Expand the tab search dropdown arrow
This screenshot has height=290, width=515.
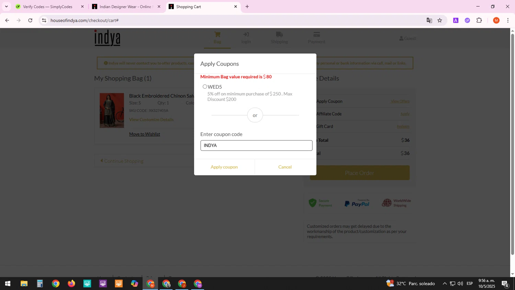point(6,7)
